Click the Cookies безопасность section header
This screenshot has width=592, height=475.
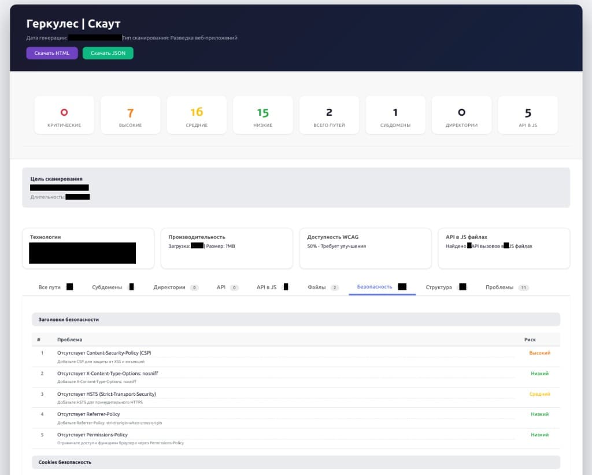coord(296,462)
